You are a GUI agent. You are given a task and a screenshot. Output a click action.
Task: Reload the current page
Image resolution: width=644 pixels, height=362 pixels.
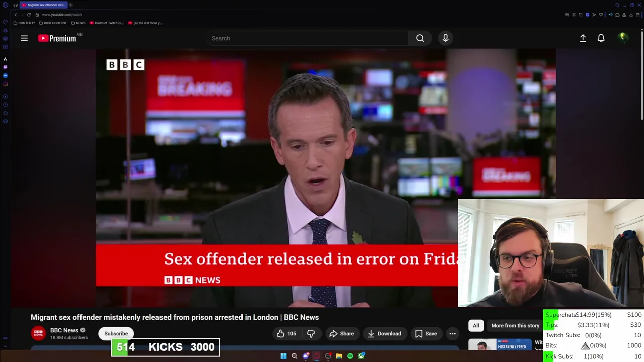point(29,15)
